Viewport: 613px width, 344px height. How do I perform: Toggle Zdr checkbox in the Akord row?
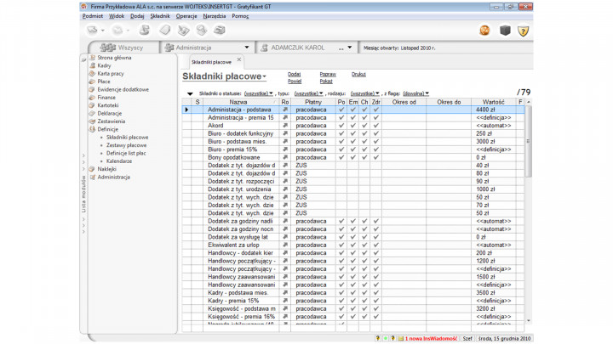point(375,126)
